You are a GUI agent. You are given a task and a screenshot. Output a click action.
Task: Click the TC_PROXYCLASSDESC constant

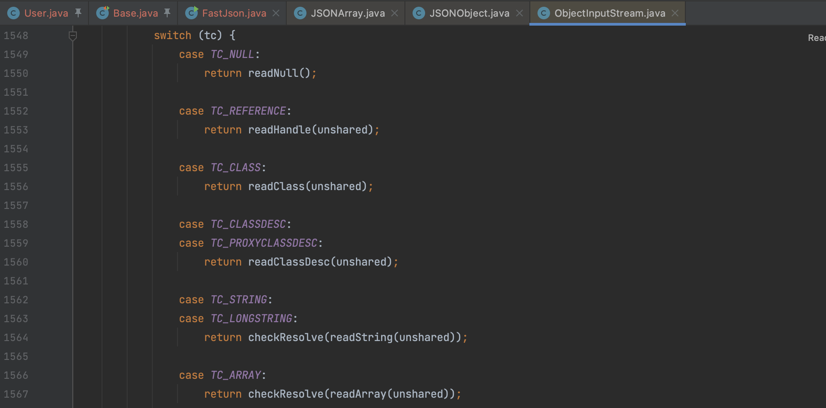[264, 243]
